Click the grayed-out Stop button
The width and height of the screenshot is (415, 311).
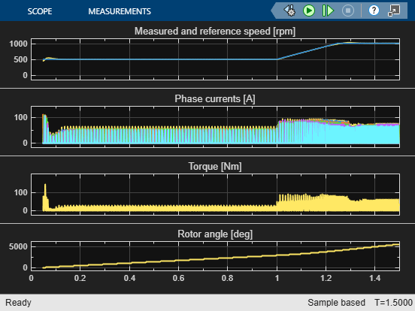coord(348,11)
